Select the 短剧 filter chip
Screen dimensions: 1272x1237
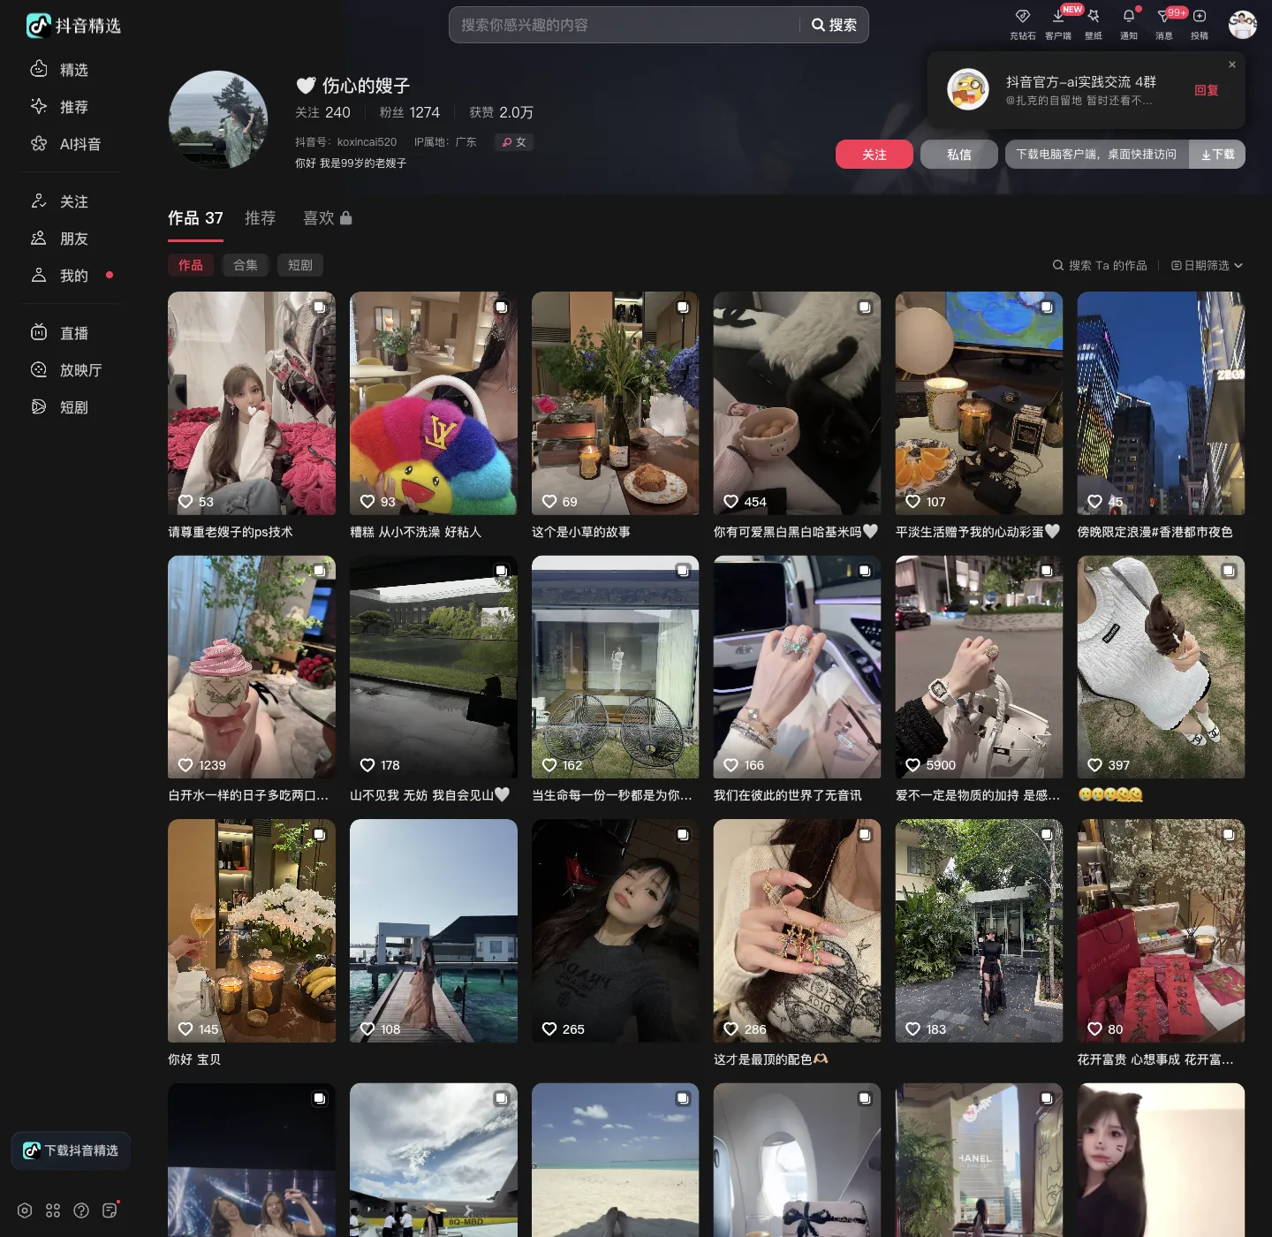coord(300,265)
